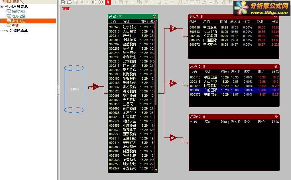Viewport: 291px width, 180px height.
Task: Click the trash bin toolbar icon
Action: pyautogui.click(x=198, y=2)
